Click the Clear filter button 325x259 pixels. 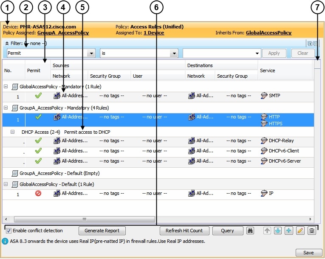tap(303, 53)
